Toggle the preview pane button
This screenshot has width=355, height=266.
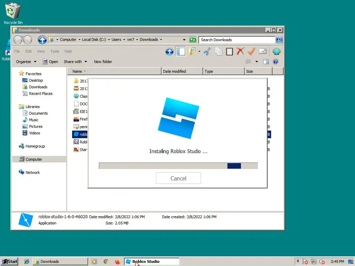pyautogui.click(x=266, y=62)
